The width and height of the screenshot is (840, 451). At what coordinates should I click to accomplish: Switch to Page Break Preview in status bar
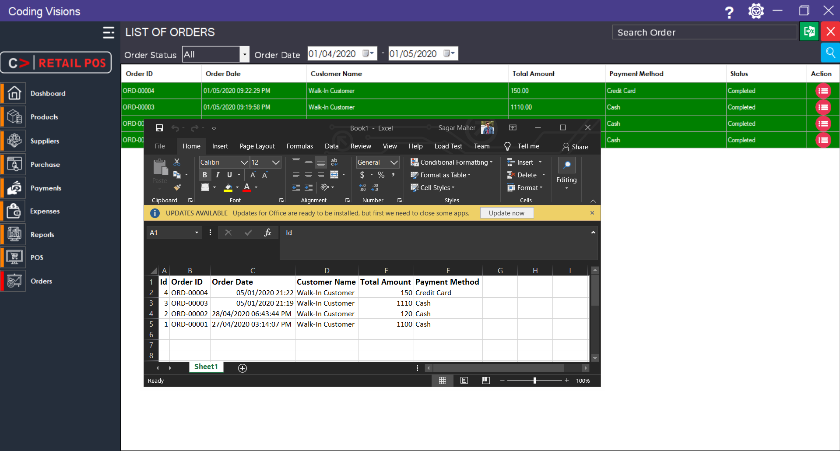(x=486, y=381)
